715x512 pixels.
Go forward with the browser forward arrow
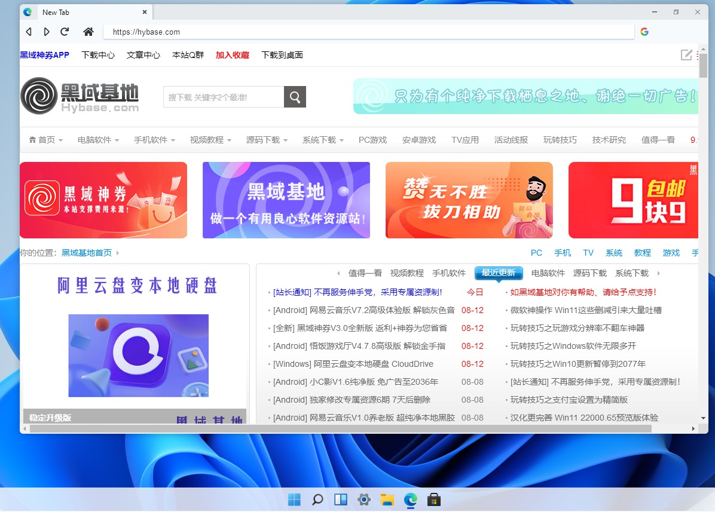(47, 32)
